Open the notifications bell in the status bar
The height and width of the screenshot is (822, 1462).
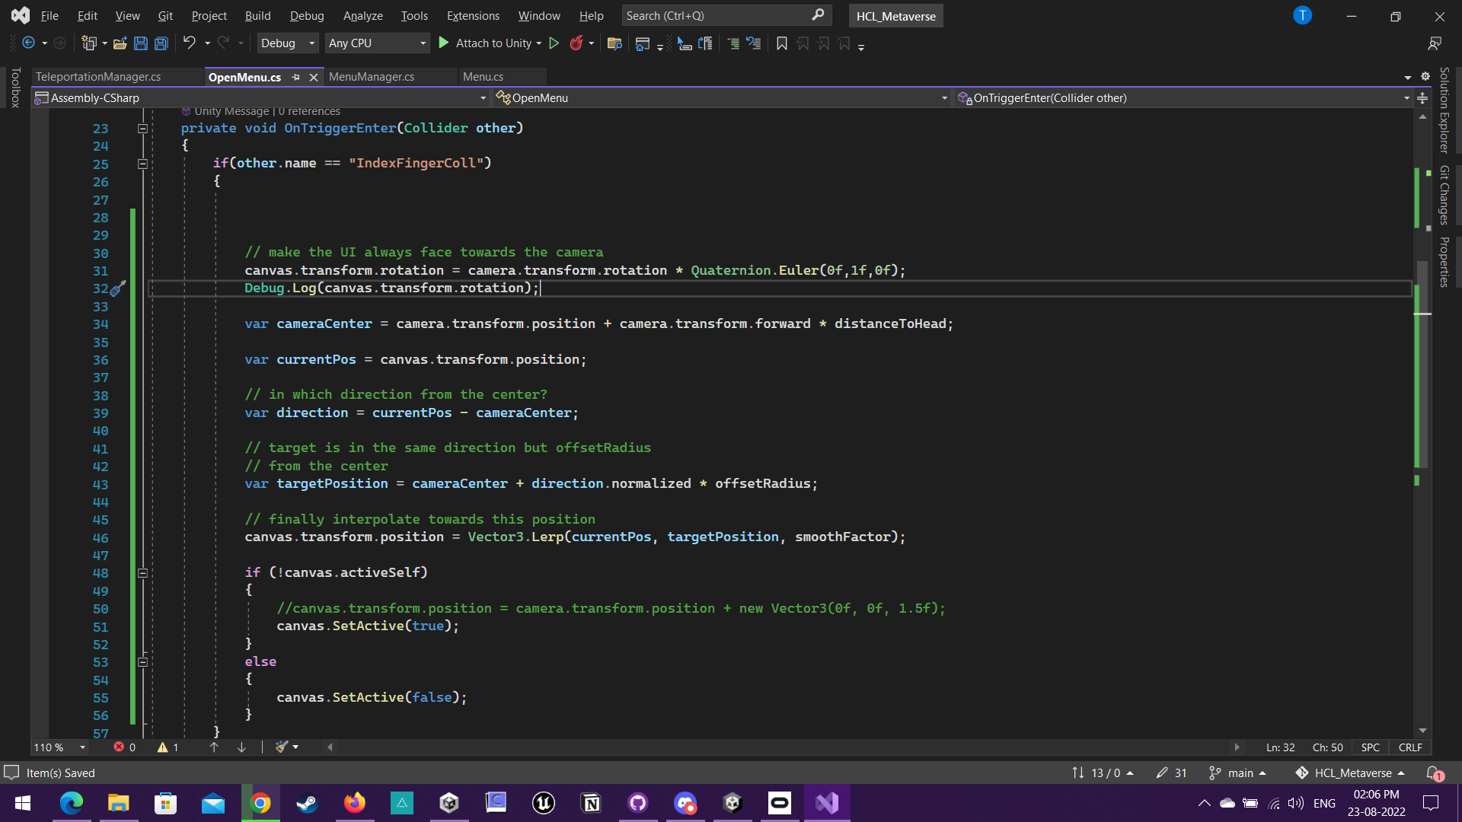[x=1431, y=773]
